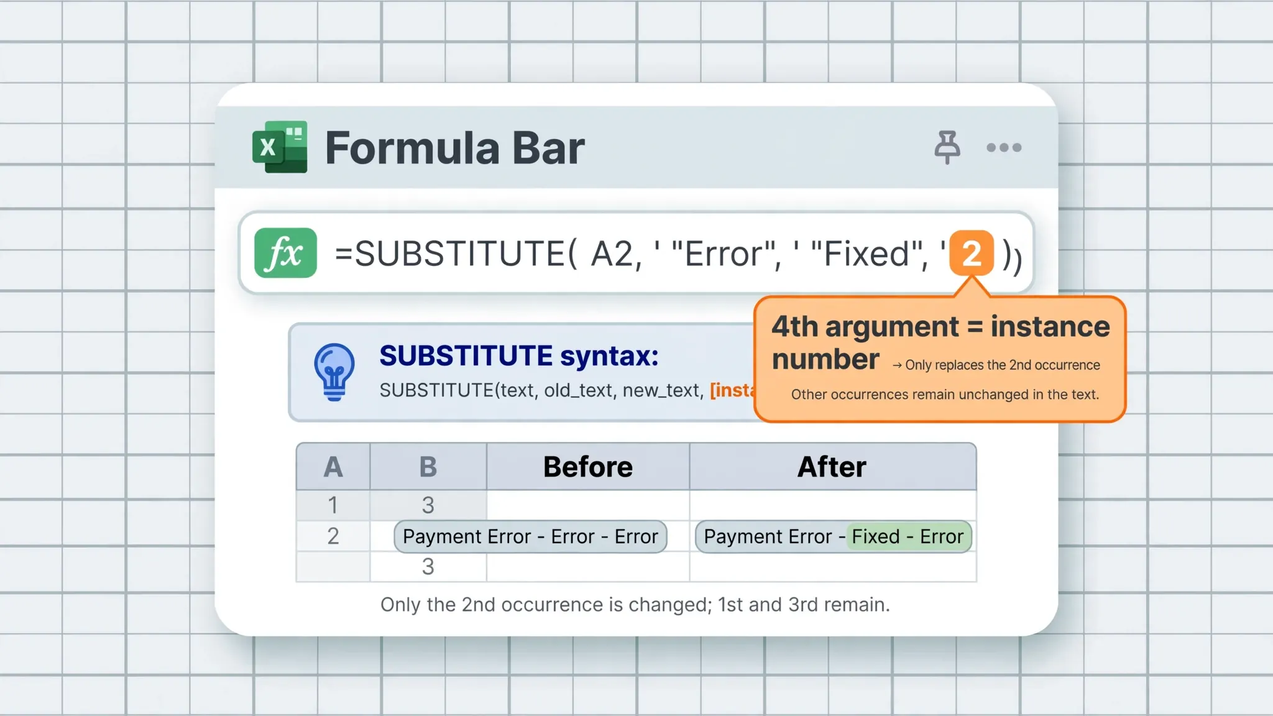
Task: Select the orange instance number 2 badge
Action: [972, 253]
